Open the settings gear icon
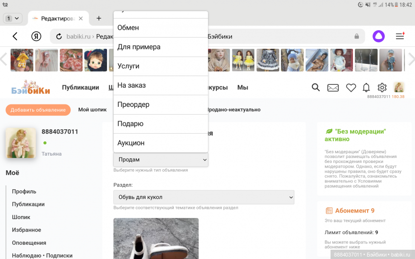The image size is (415, 259). coord(382,88)
